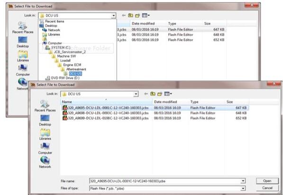Sort by Date modified in front dialog

170,102
